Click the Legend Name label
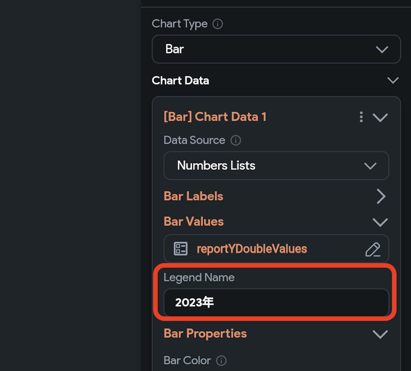 [199, 277]
